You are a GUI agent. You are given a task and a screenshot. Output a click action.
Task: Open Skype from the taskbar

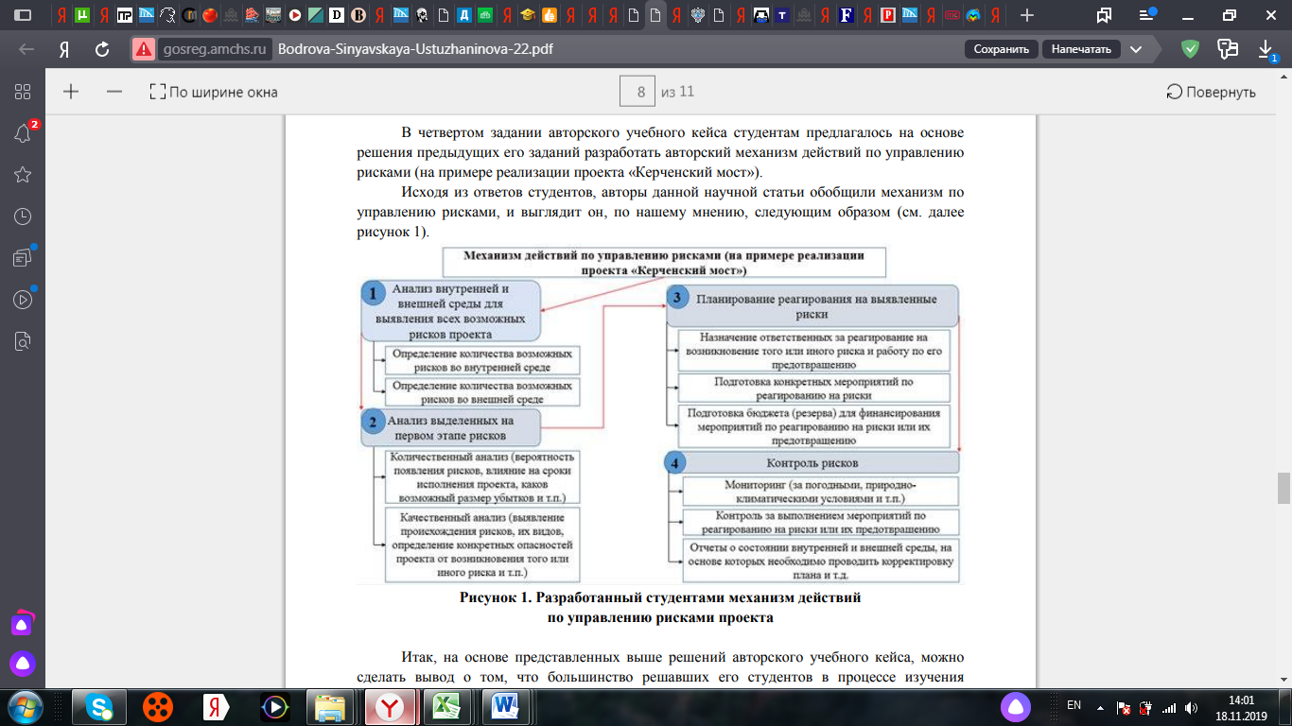[x=100, y=706]
